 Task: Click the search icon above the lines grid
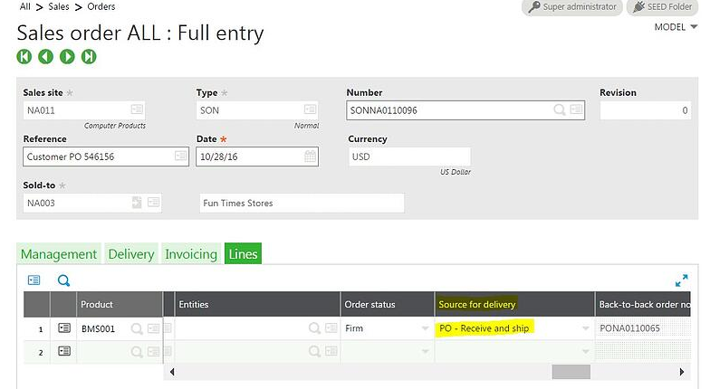coord(64,280)
